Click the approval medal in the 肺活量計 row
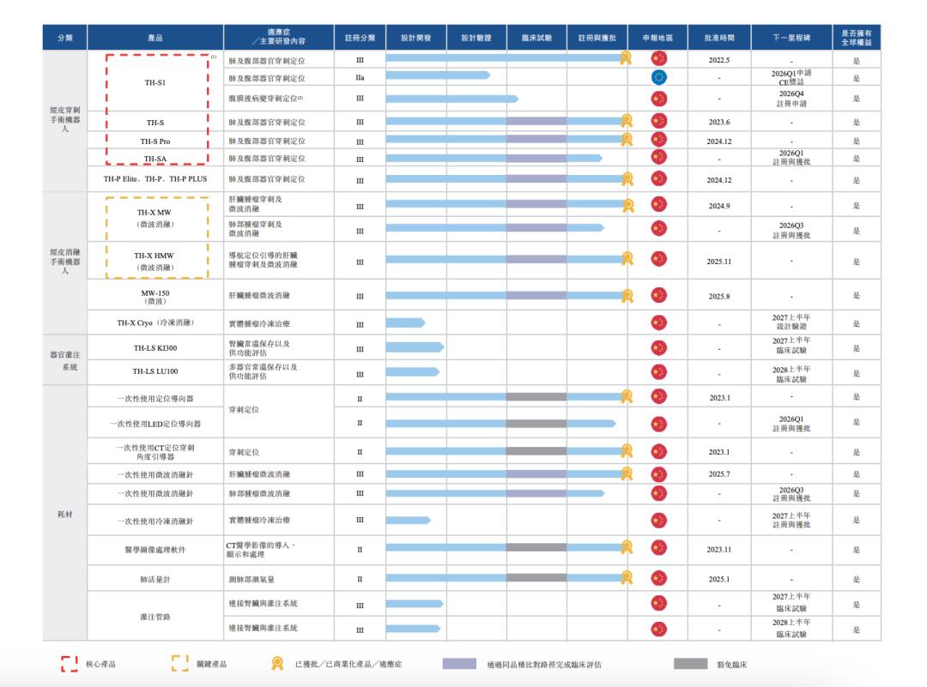Viewport: 927px width, 687px height. click(627, 577)
